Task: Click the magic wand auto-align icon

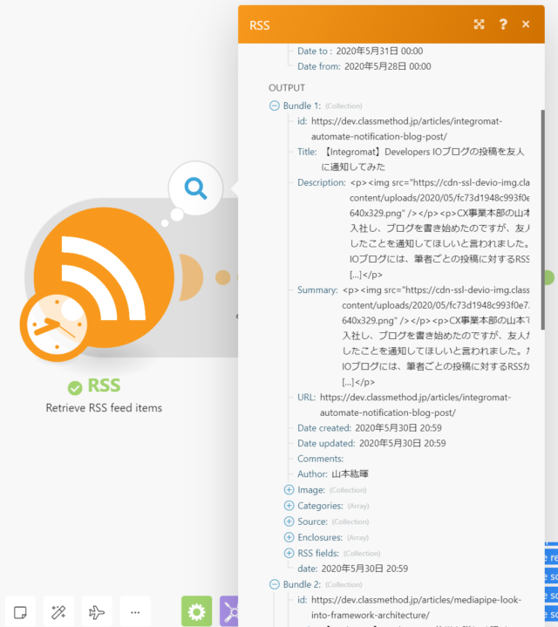Action: [58, 611]
